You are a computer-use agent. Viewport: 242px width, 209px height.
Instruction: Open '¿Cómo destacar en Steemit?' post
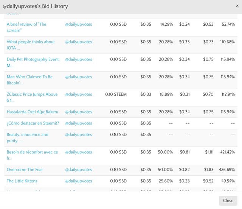click(33, 123)
